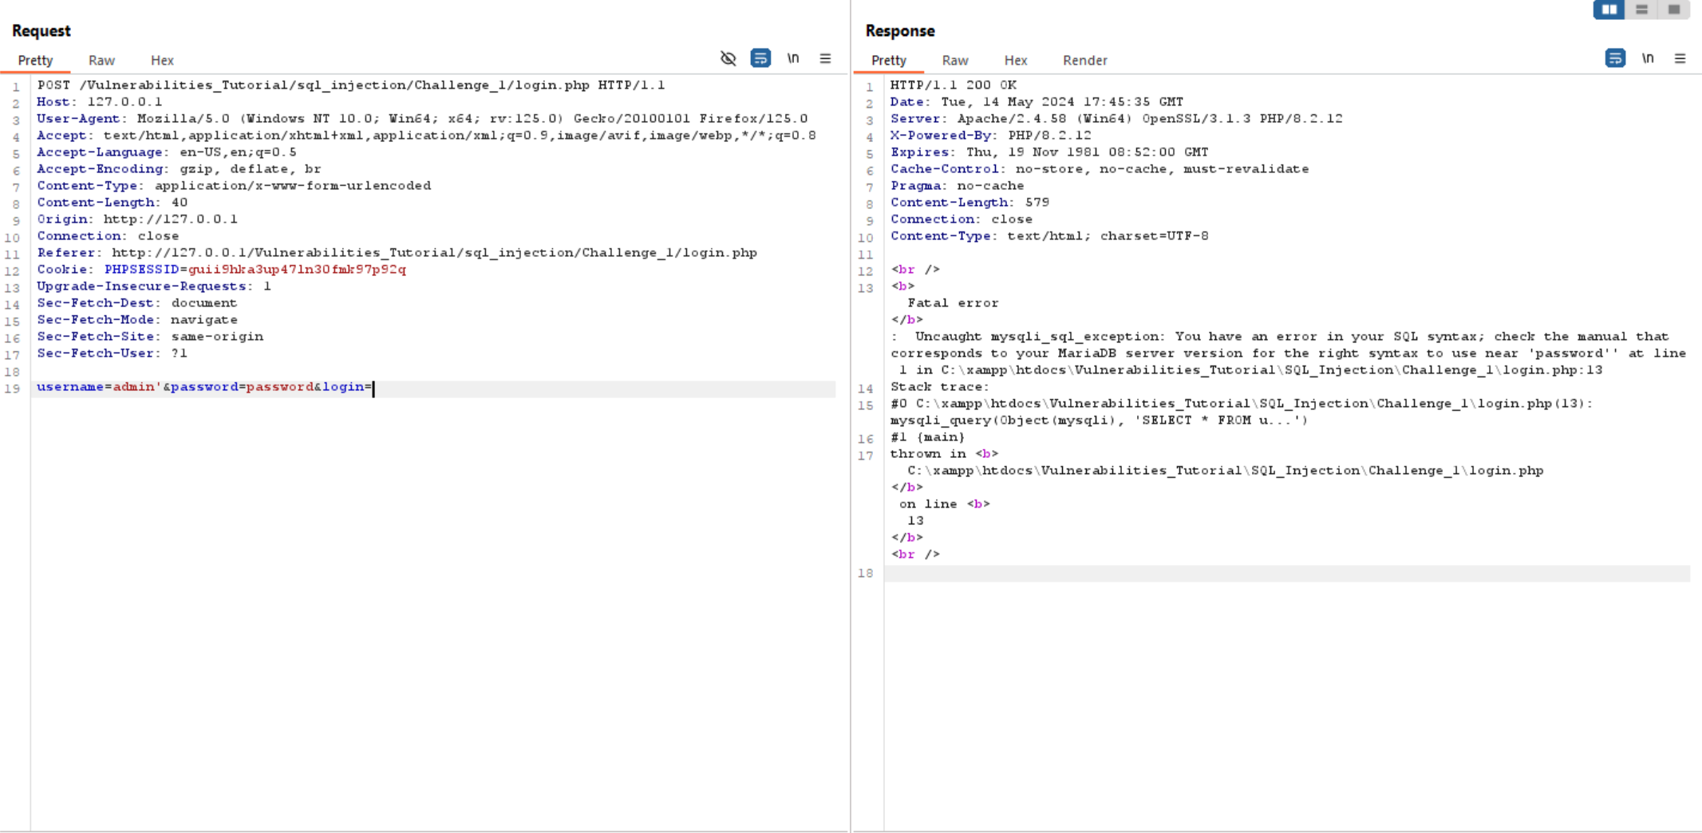The width and height of the screenshot is (1702, 833).
Task: Toggle show newline \n icon in Request
Action: pyautogui.click(x=793, y=58)
